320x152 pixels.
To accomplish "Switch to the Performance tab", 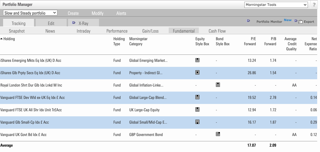I will [117, 31].
